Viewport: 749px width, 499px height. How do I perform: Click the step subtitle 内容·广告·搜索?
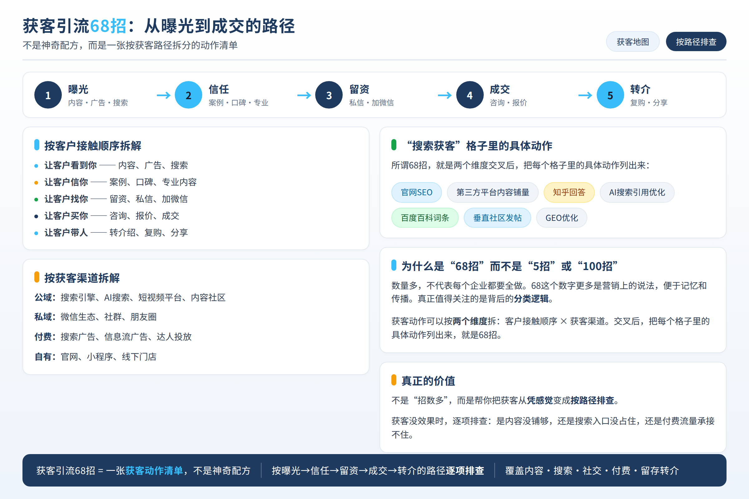[98, 103]
